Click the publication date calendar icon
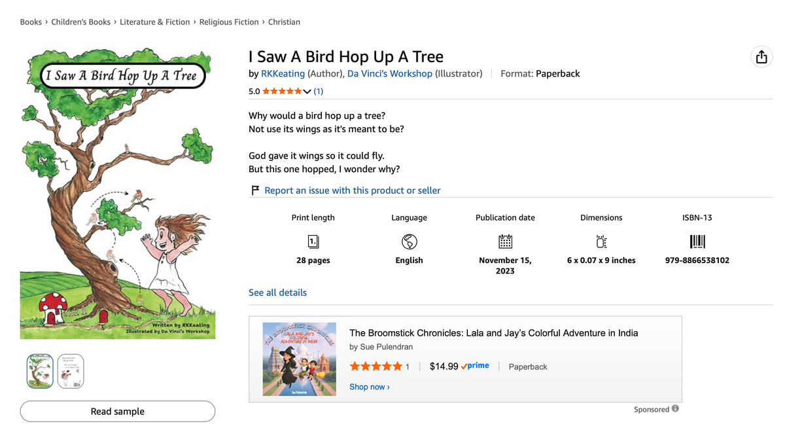 [x=505, y=242]
